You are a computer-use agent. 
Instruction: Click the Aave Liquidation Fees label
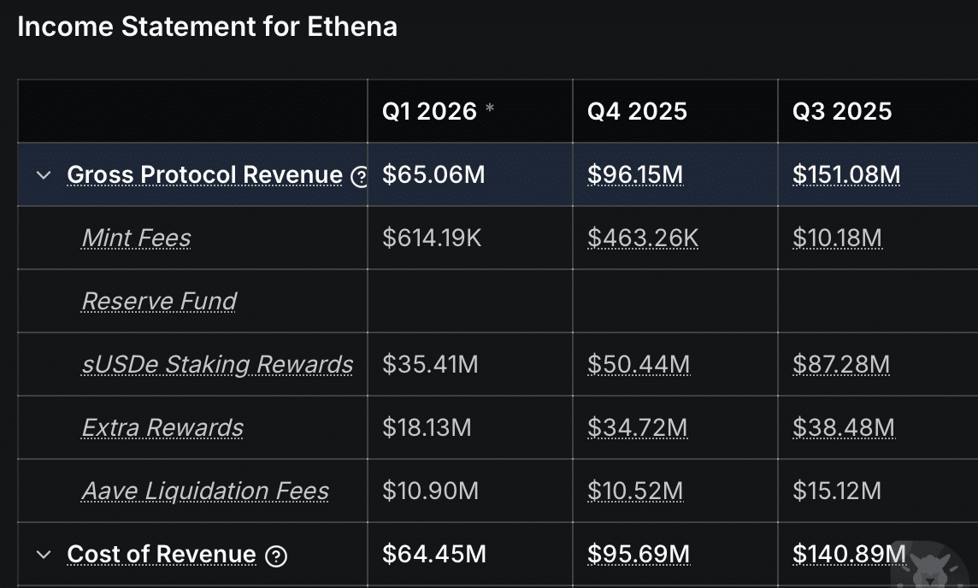click(204, 491)
